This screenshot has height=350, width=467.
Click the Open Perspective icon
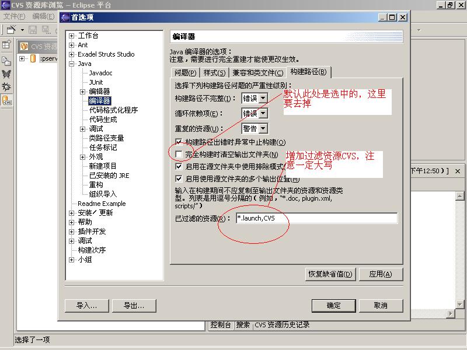6,45
